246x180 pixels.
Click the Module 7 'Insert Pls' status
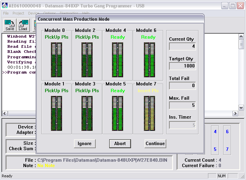click(148, 91)
